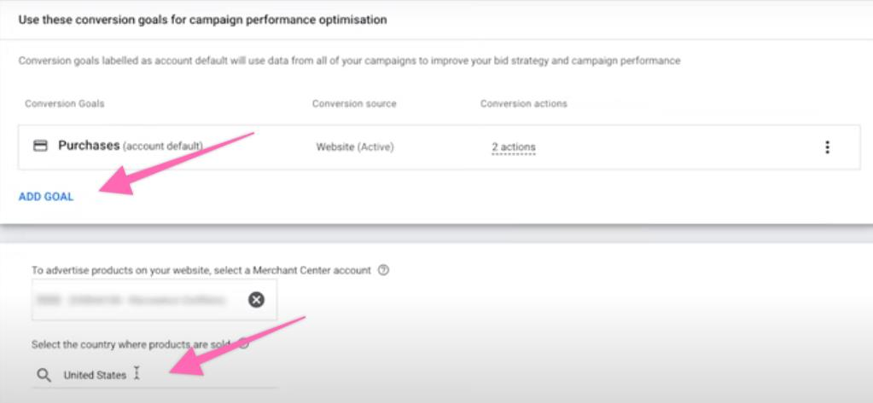Click the ADD GOAL button

46,197
